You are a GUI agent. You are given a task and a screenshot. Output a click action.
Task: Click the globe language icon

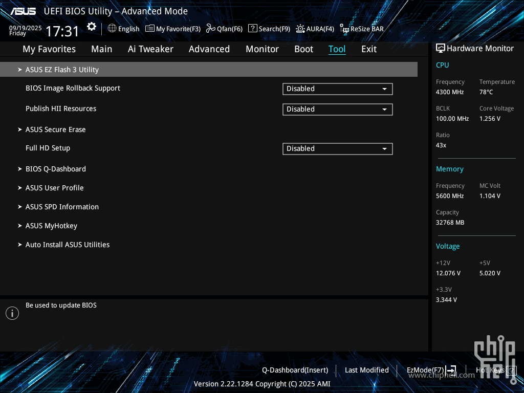[x=112, y=29]
